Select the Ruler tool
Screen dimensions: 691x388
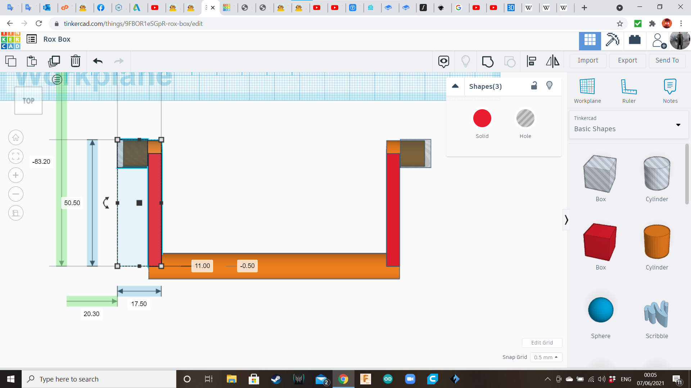[629, 91]
